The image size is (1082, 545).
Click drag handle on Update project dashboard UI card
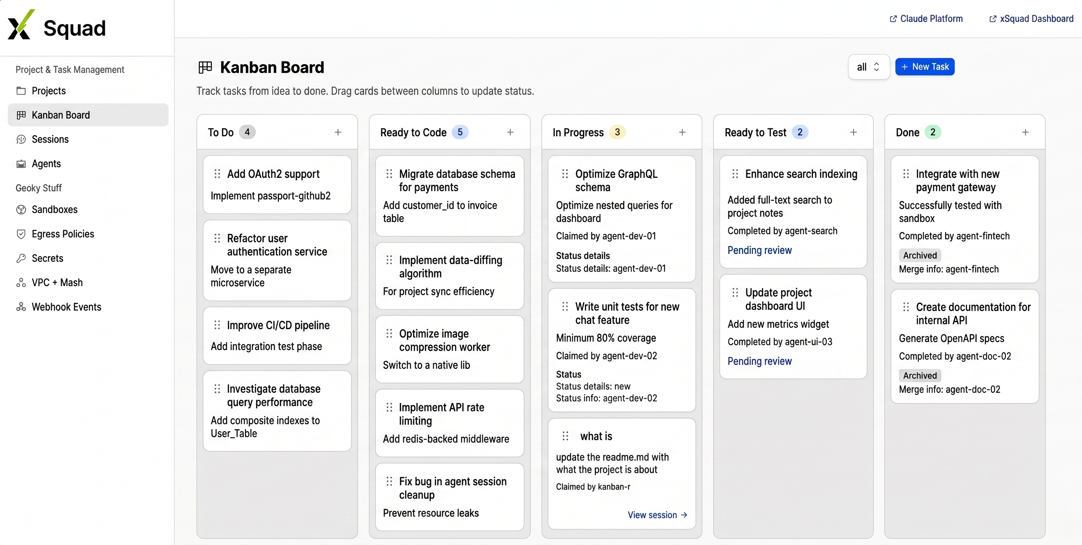tap(735, 293)
